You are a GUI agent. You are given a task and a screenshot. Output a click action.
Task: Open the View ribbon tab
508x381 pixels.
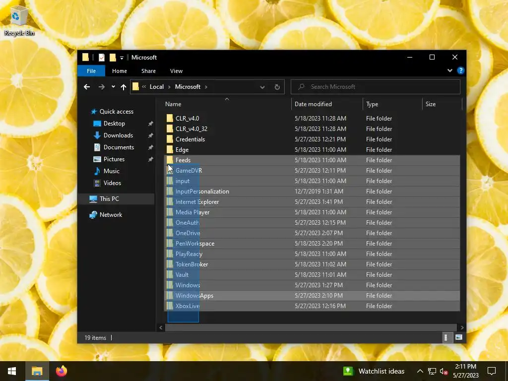[x=176, y=70]
